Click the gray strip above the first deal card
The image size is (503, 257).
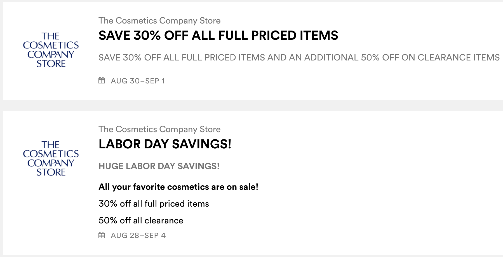(x=252, y=1)
